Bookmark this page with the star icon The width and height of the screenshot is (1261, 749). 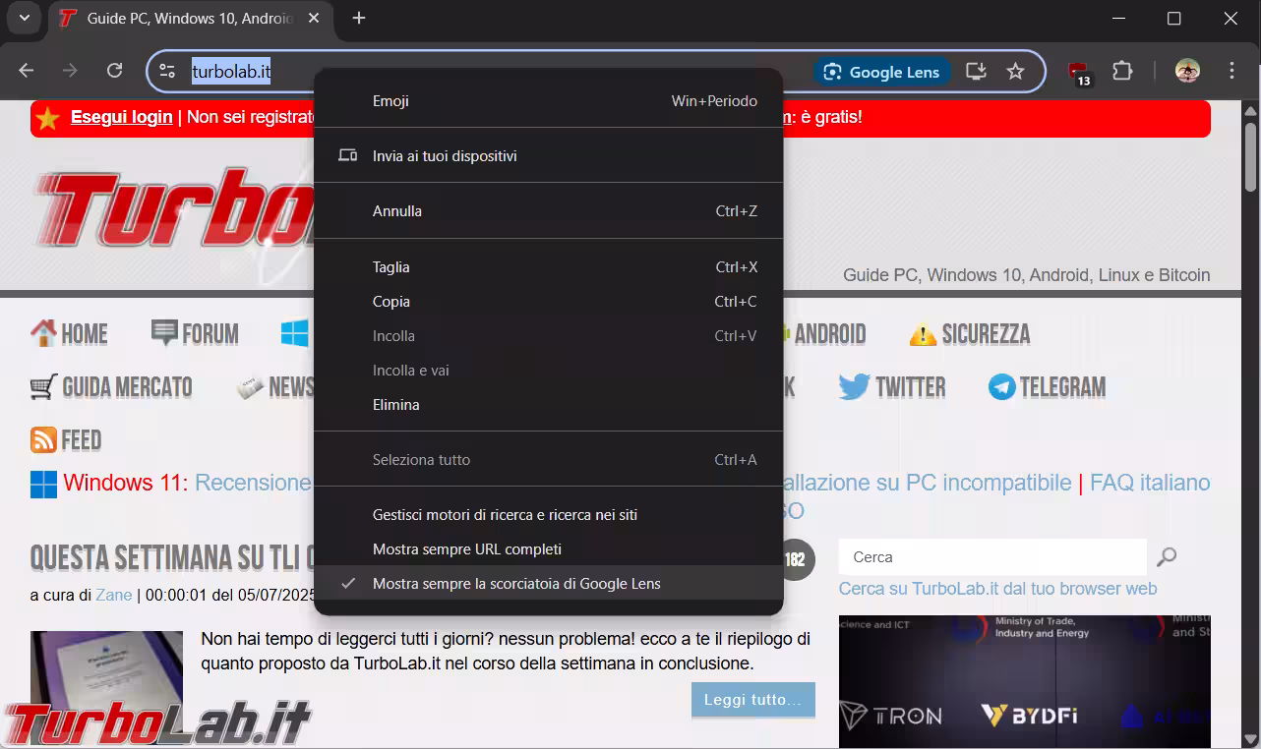click(x=1015, y=71)
